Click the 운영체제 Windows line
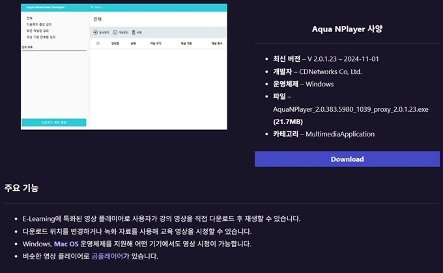Viewport: 443px width, 273px height. pyautogui.click(x=303, y=84)
